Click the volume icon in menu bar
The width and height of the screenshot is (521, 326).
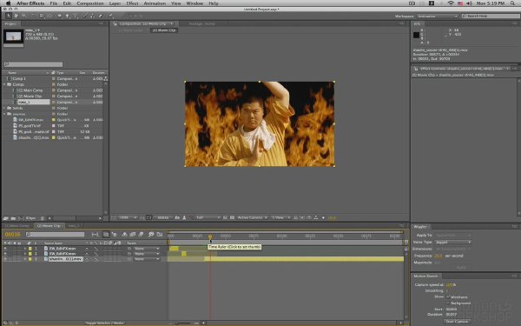tap(469, 3)
